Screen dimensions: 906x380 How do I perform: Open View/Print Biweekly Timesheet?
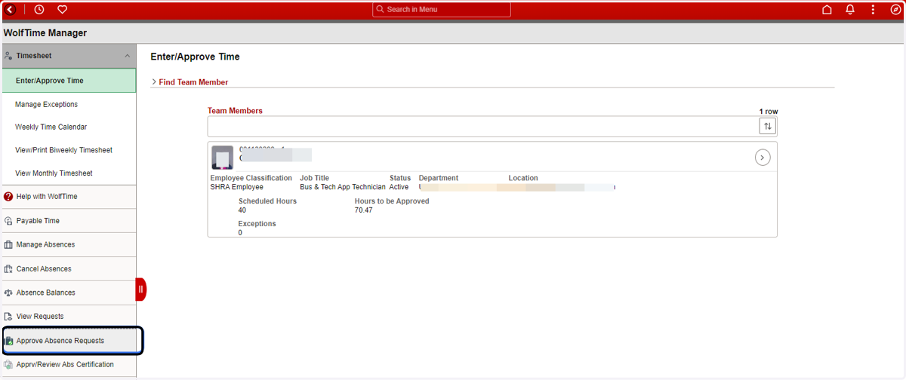pos(63,150)
